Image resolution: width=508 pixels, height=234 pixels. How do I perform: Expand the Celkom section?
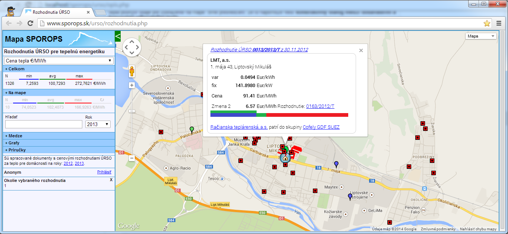[x=59, y=69]
